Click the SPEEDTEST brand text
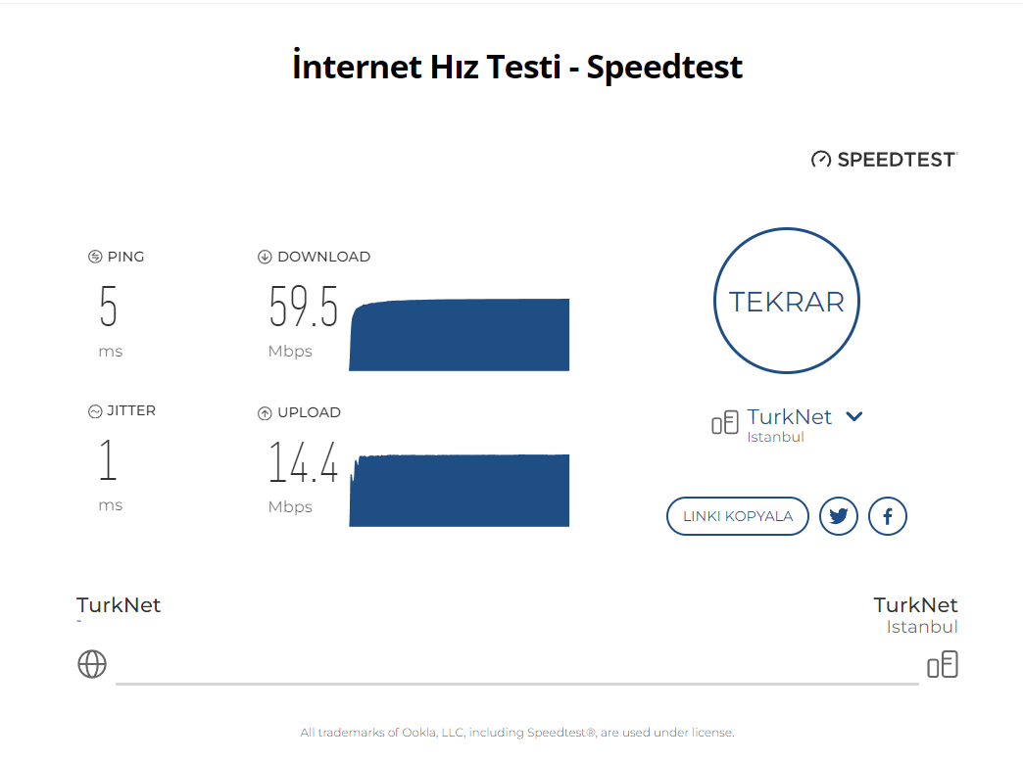The height and width of the screenshot is (762, 1023). [897, 160]
